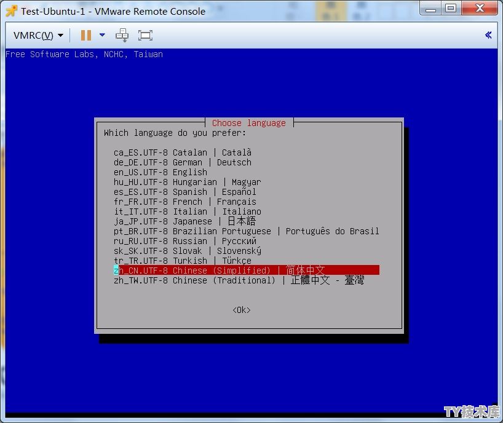This screenshot has height=423, width=503.
Task: Expand the power options dropdown arrow
Action: pyautogui.click(x=102, y=34)
